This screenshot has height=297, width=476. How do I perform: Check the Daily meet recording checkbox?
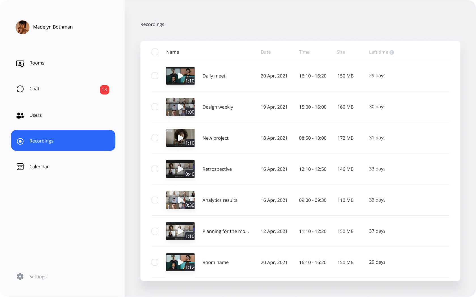(155, 76)
